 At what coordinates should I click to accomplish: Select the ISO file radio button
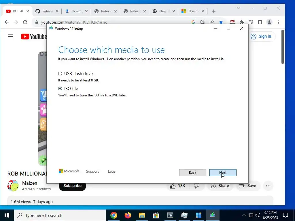click(x=60, y=89)
